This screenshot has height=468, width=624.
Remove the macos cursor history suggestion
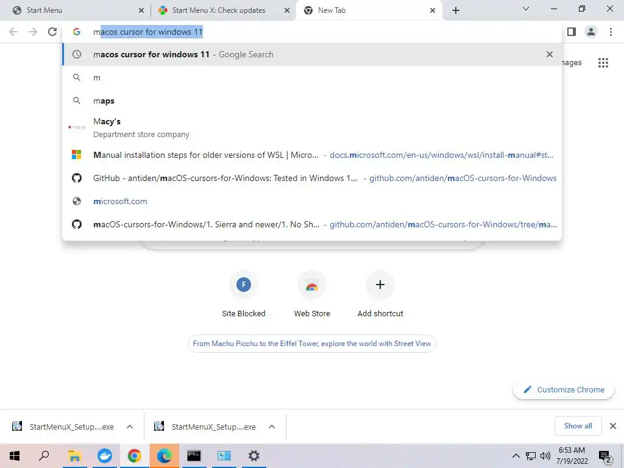tap(549, 54)
